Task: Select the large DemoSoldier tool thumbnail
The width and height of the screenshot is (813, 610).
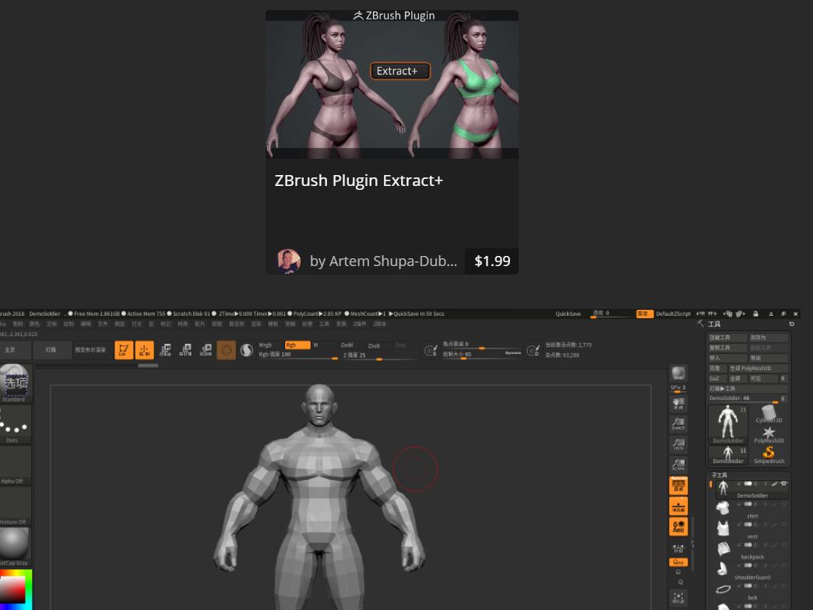Action: coord(728,424)
